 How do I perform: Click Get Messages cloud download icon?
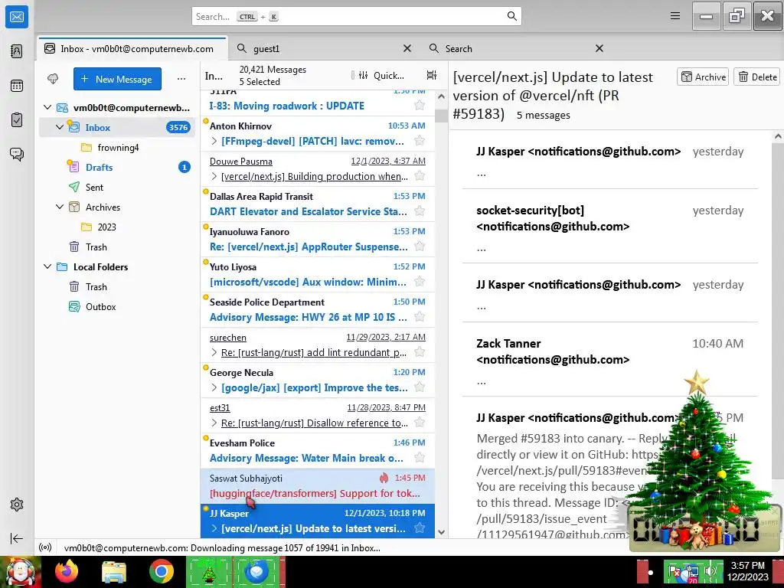point(53,79)
